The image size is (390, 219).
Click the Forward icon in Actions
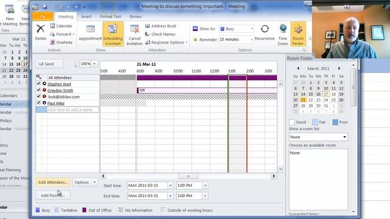coord(52,34)
